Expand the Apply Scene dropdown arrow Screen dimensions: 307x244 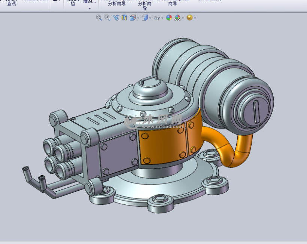[182, 18]
